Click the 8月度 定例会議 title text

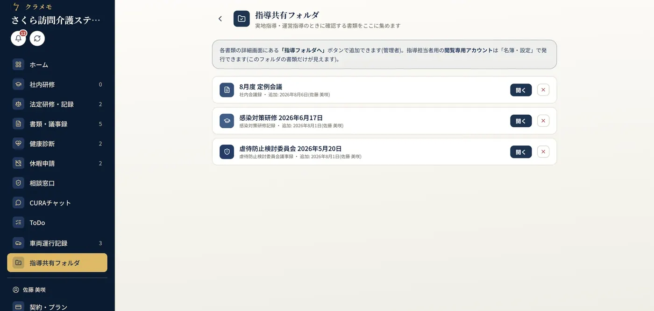click(x=261, y=87)
